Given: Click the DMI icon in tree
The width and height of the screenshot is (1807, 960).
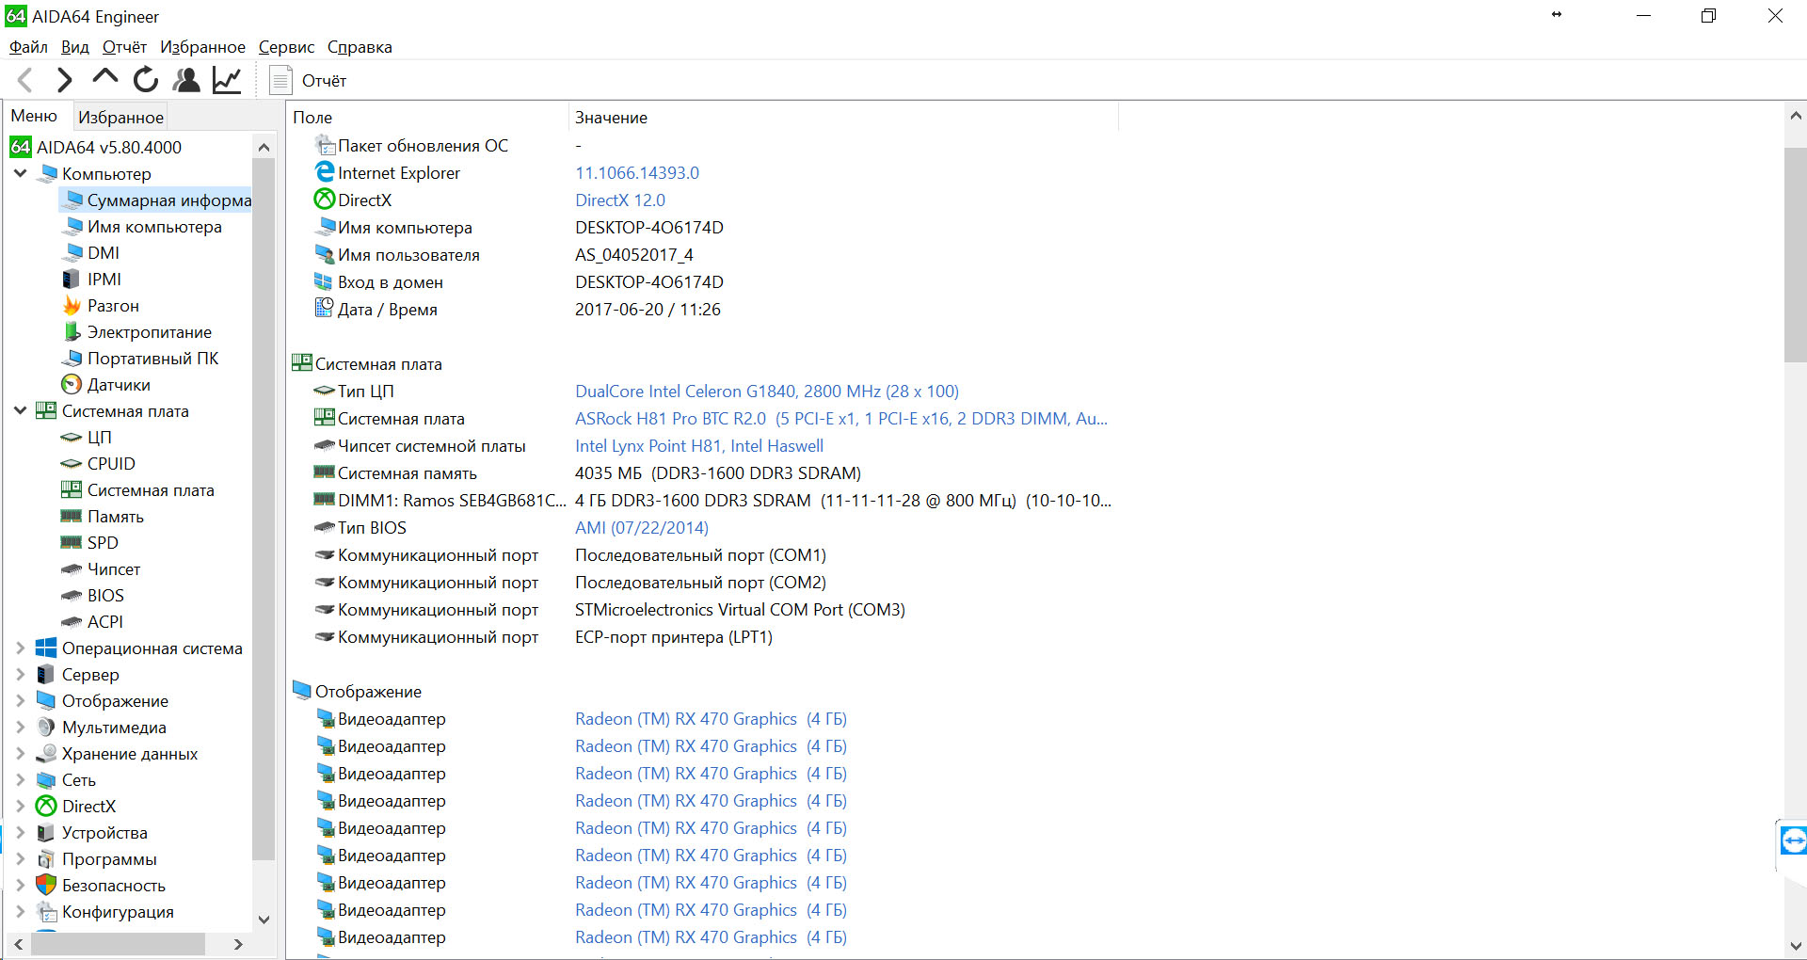Looking at the screenshot, I should 72,252.
